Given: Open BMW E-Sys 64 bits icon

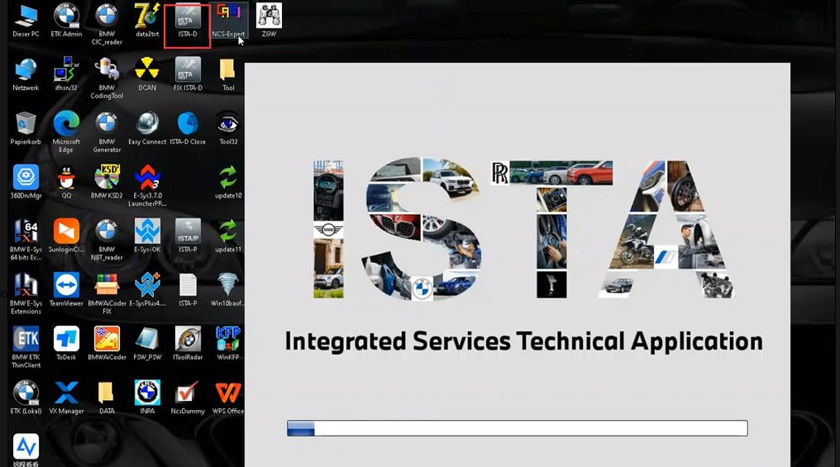Looking at the screenshot, I should coord(26,240).
